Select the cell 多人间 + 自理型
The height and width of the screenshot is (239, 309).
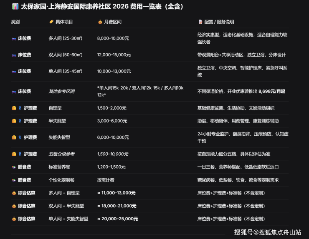pyautogui.click(x=64, y=193)
